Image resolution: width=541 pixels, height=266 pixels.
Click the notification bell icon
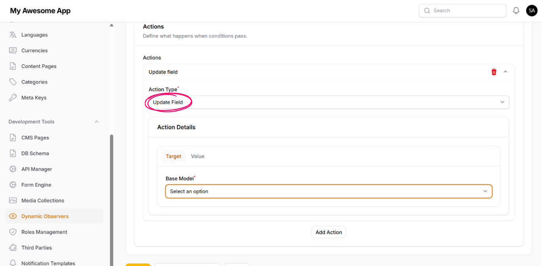(x=516, y=11)
